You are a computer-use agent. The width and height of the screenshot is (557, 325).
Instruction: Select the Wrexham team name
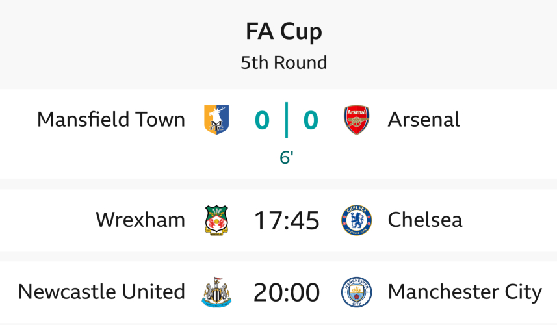point(140,220)
